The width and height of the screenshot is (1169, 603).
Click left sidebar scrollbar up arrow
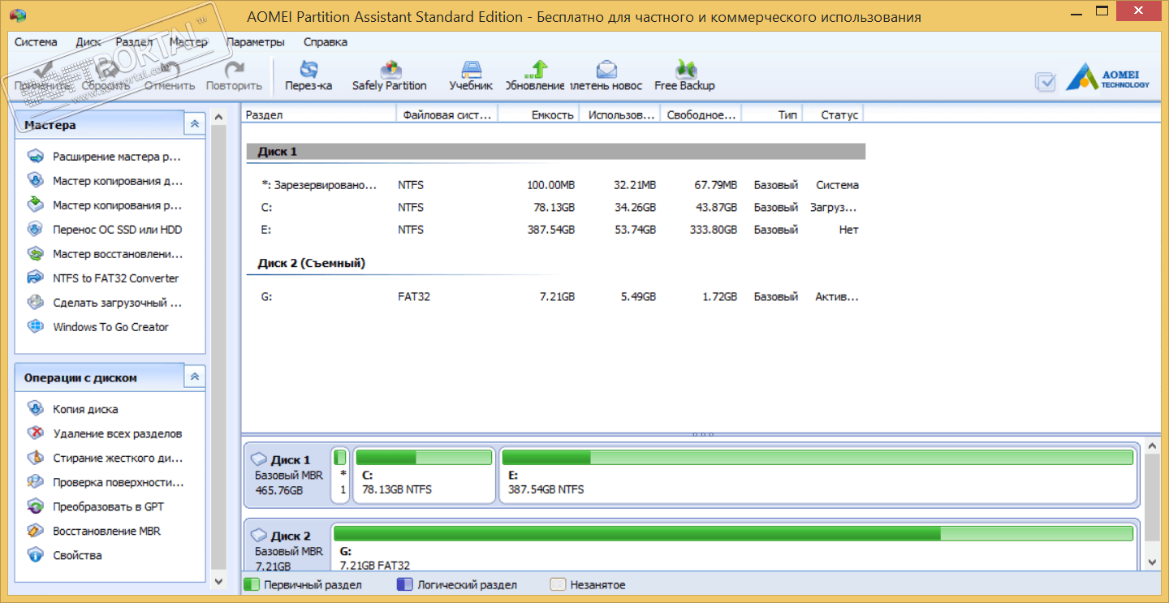point(218,118)
